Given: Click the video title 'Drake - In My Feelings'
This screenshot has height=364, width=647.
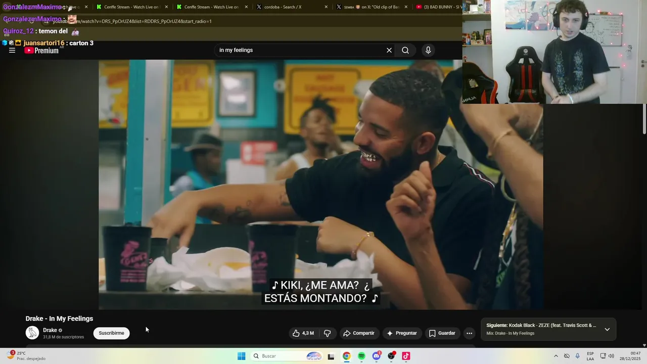Looking at the screenshot, I should [x=59, y=318].
